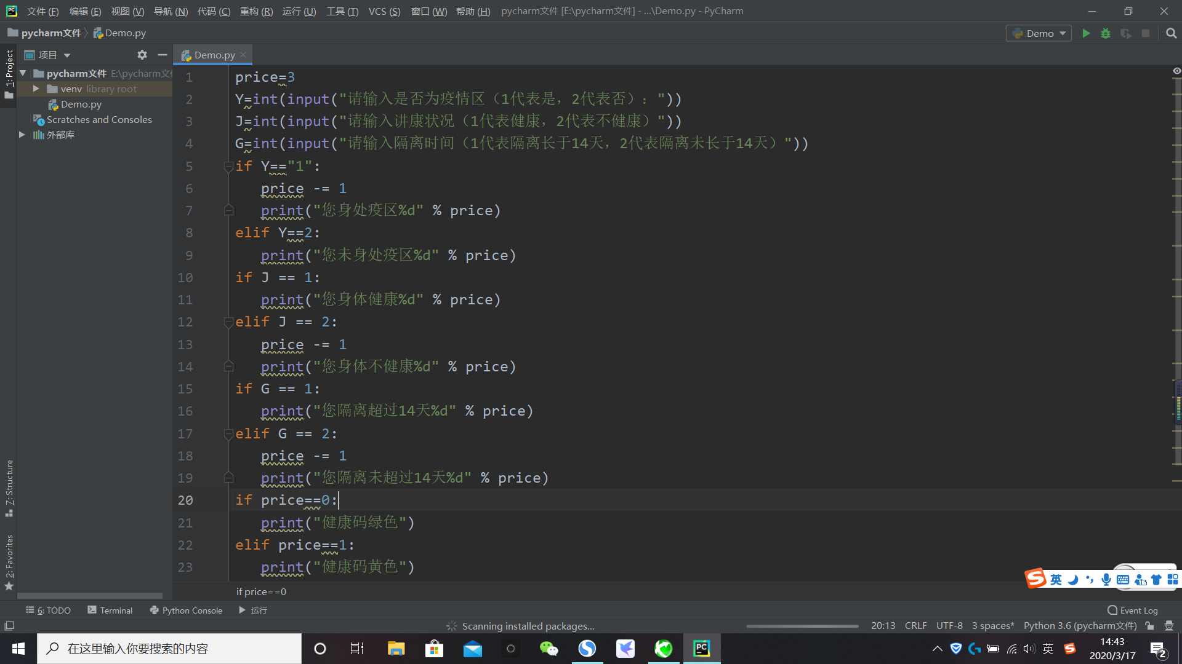This screenshot has height=664, width=1182.
Task: Change 3 spaces indent setting
Action: 992,626
